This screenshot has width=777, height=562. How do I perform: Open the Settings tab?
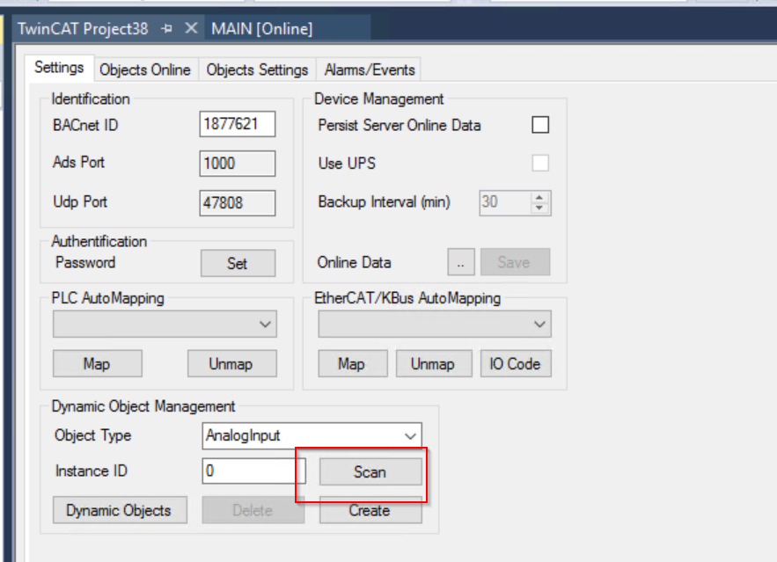[59, 68]
